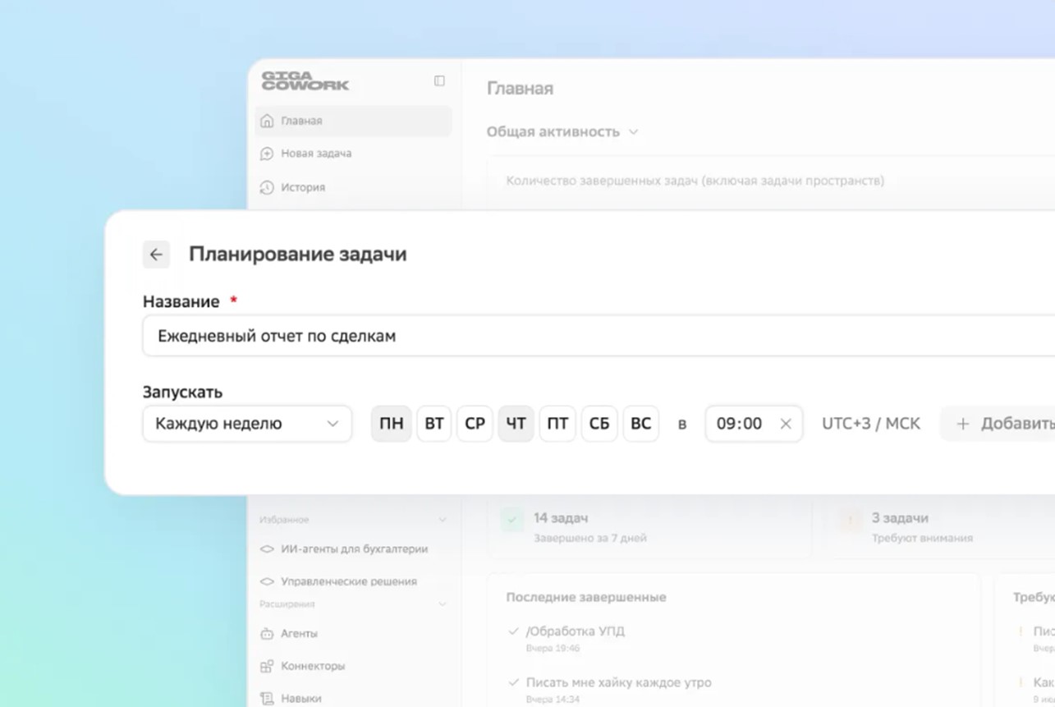The width and height of the screenshot is (1055, 707).
Task: Collapse the Избранное section chevron
Action: coord(443,520)
